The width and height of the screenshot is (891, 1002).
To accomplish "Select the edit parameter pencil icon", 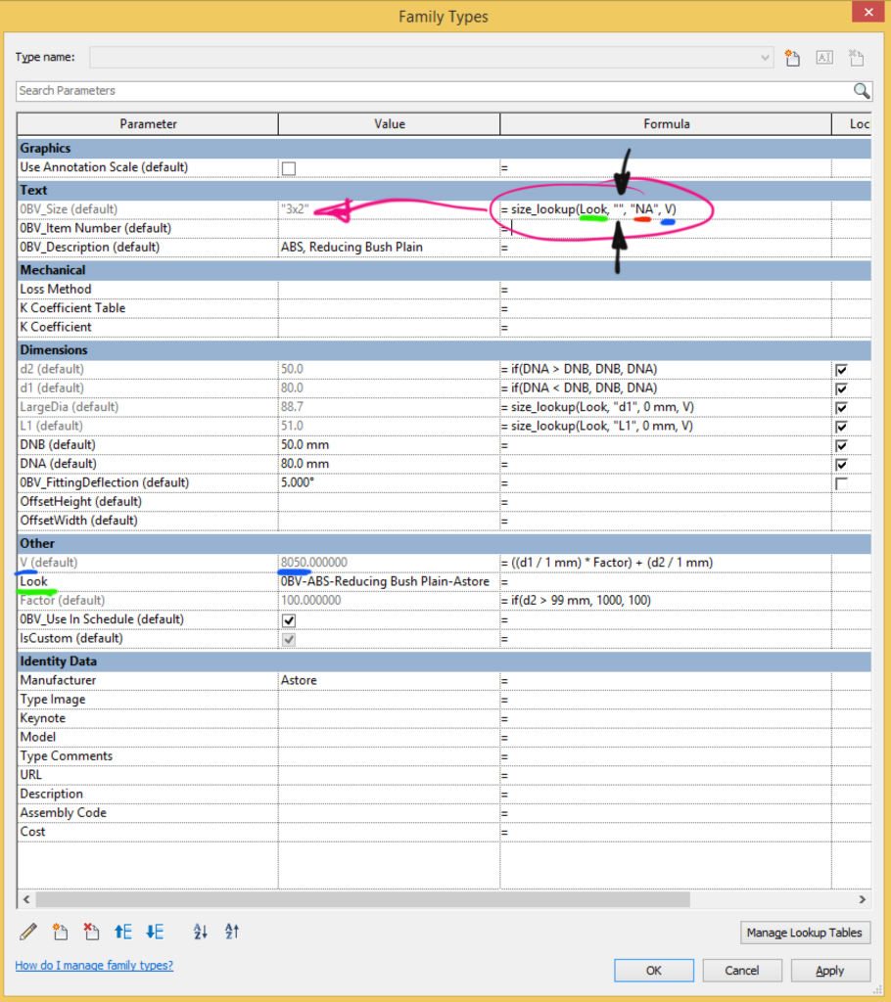I will pyautogui.click(x=27, y=932).
